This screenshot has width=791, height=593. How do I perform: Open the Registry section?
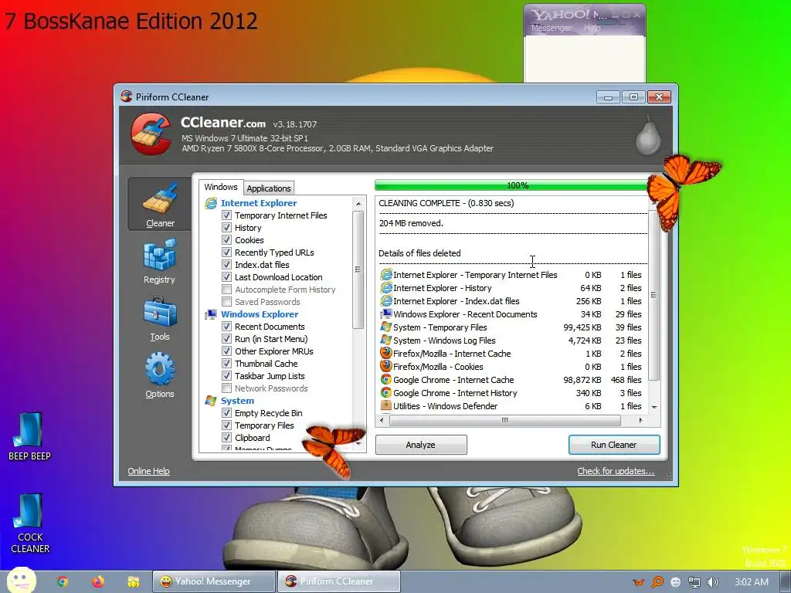point(159,262)
